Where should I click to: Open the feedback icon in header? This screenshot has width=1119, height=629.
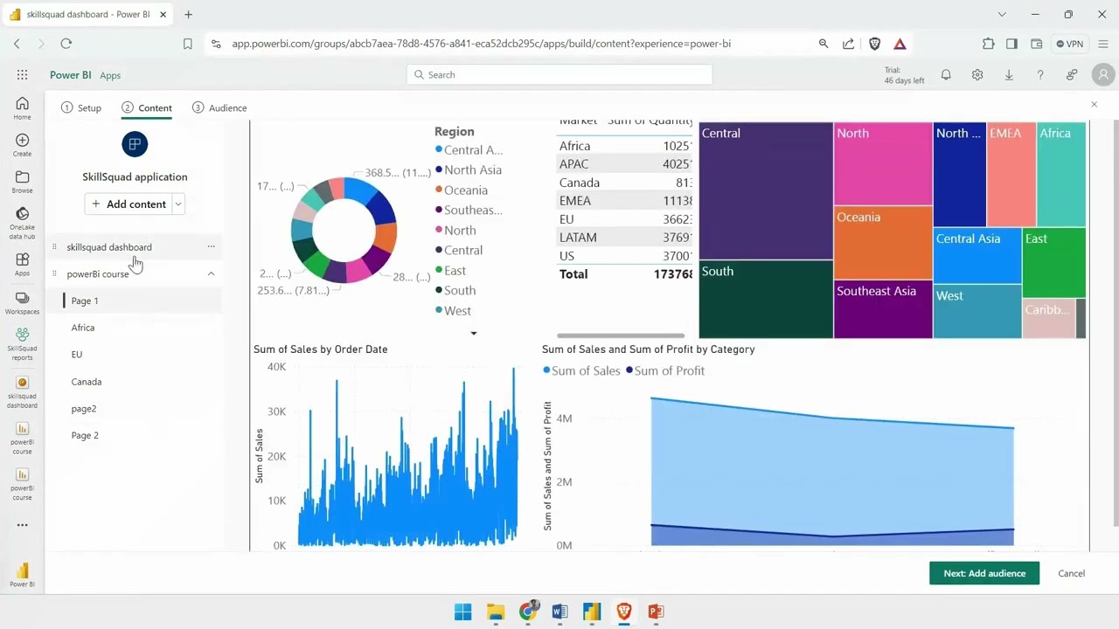[x=1072, y=75]
